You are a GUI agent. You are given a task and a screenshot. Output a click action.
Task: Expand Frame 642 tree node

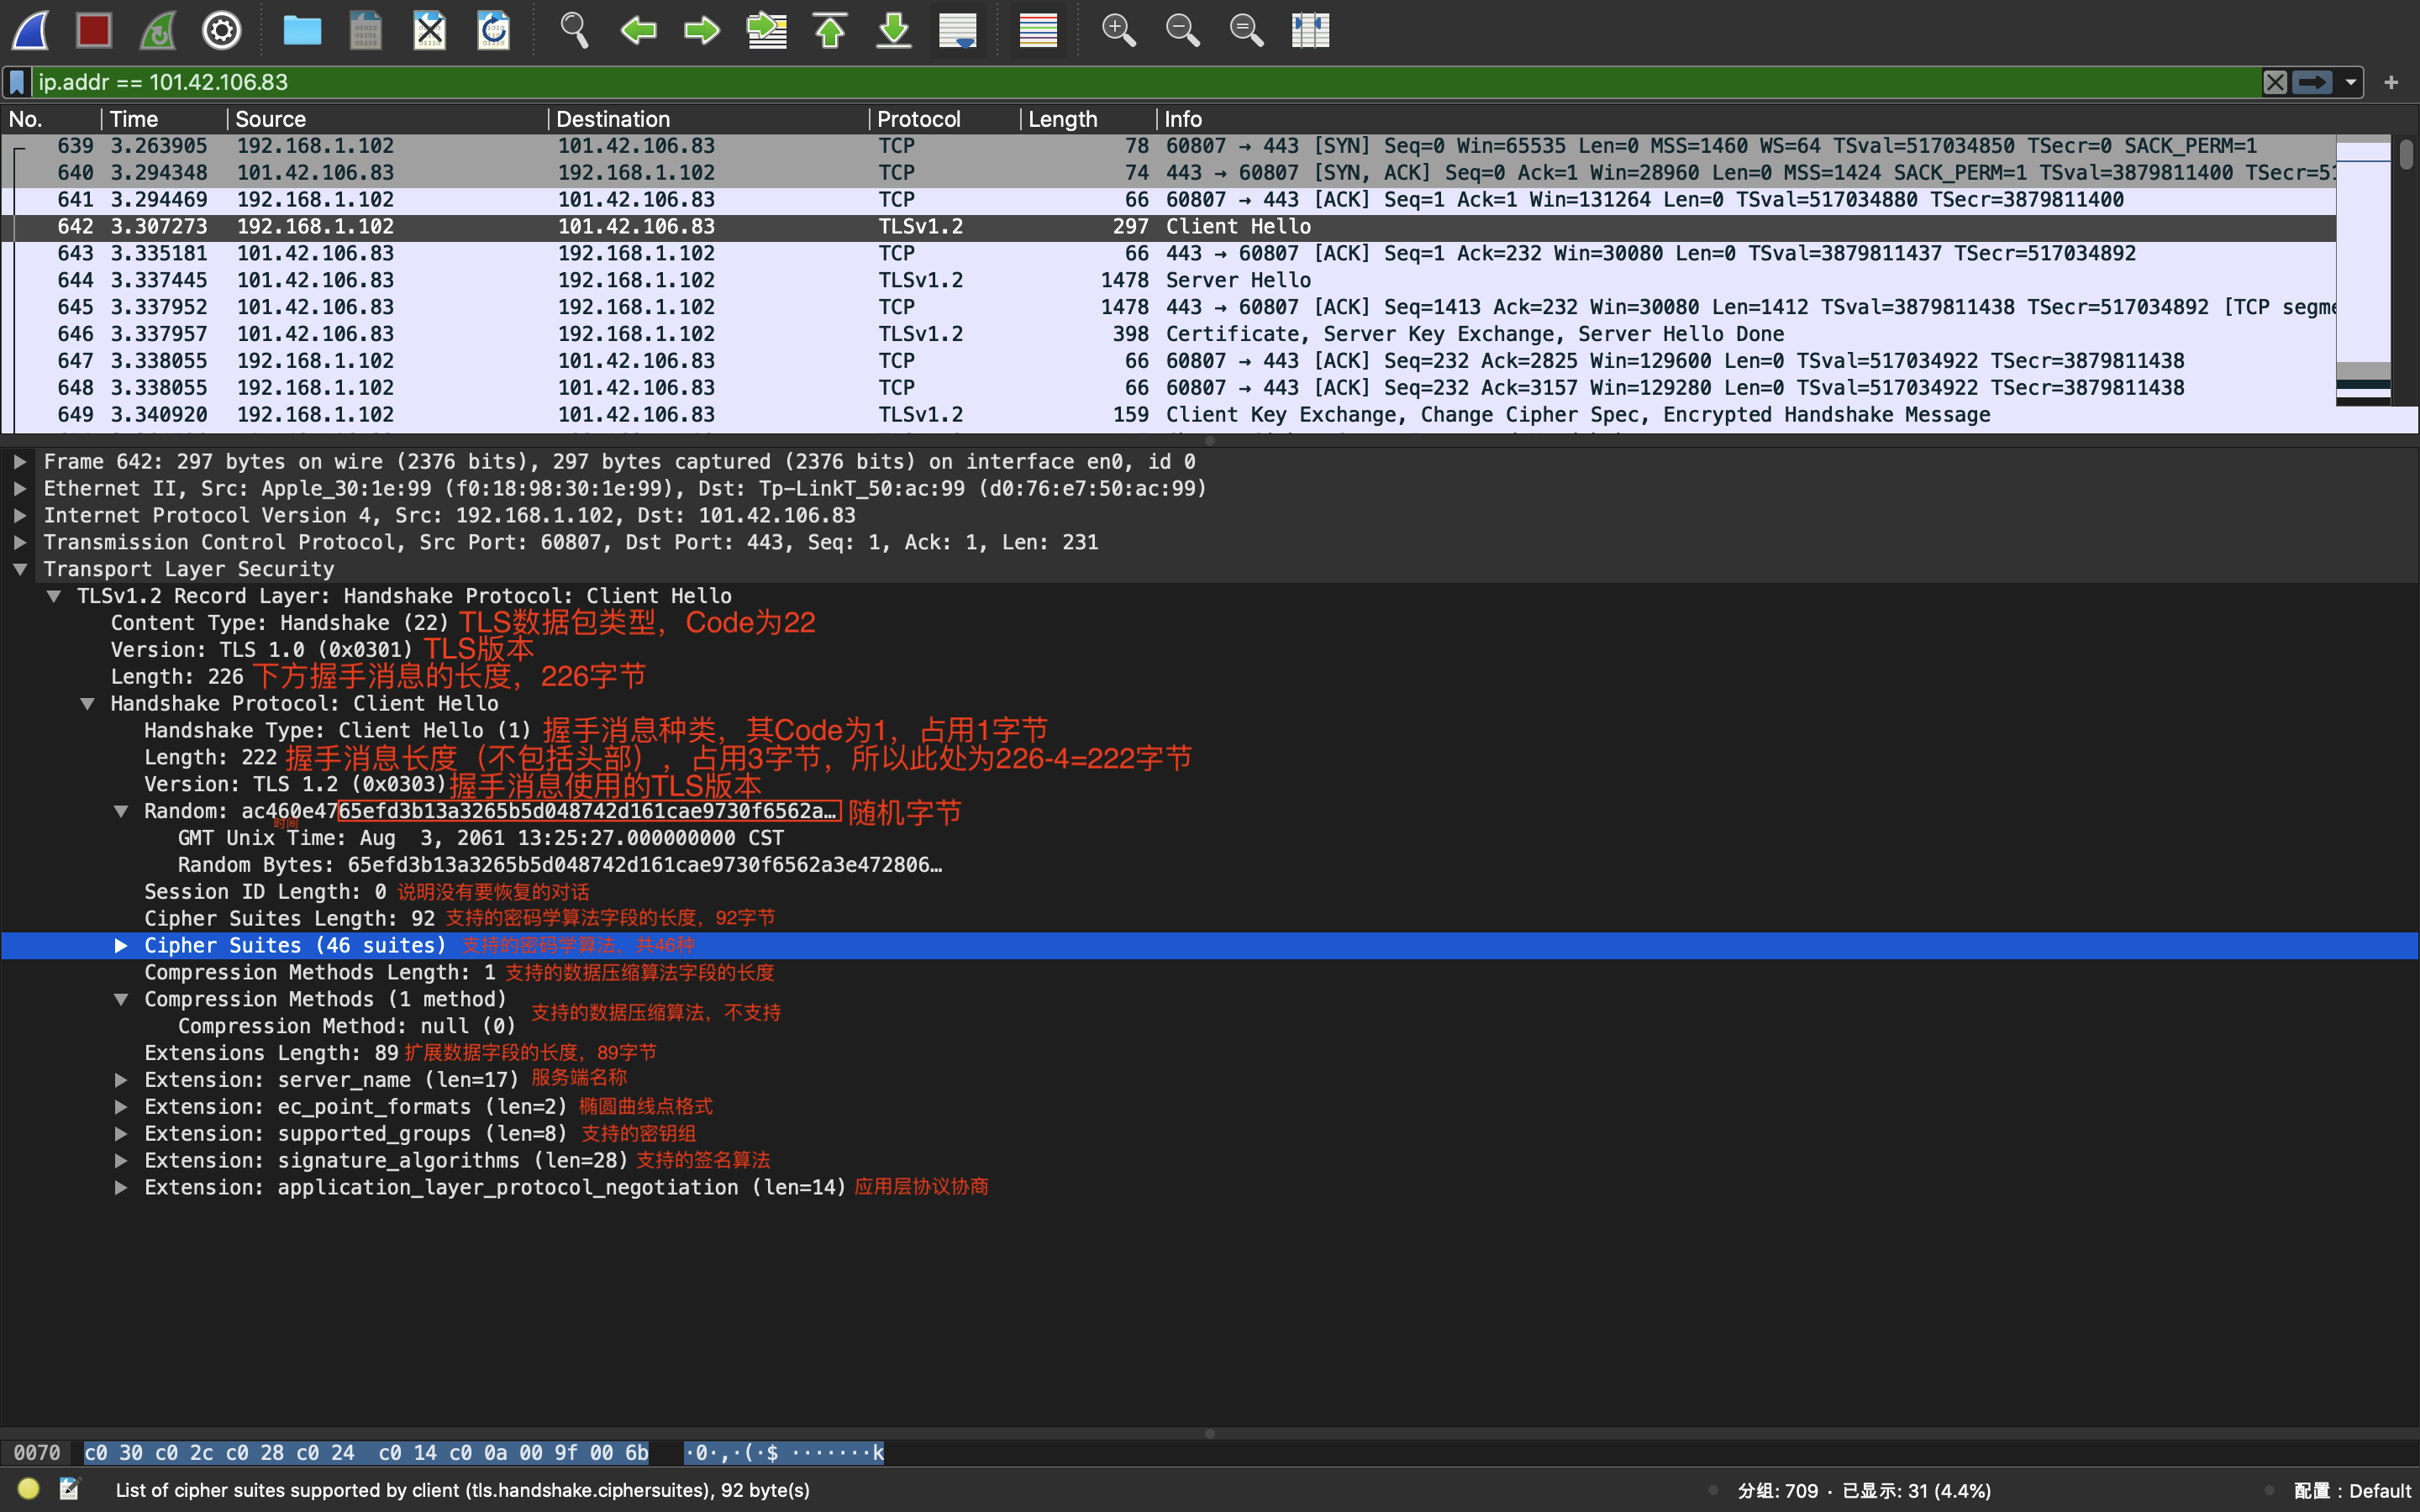(x=20, y=462)
